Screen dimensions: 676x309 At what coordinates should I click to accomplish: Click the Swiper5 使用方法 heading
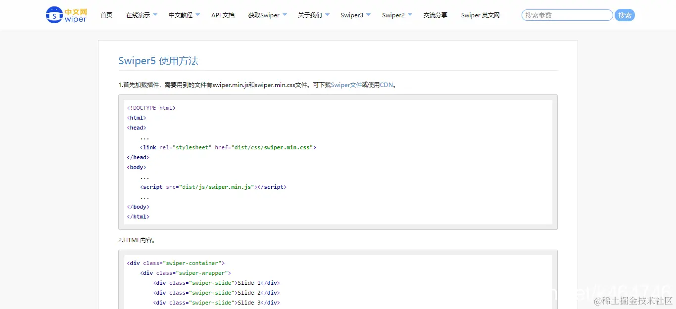[x=158, y=61]
